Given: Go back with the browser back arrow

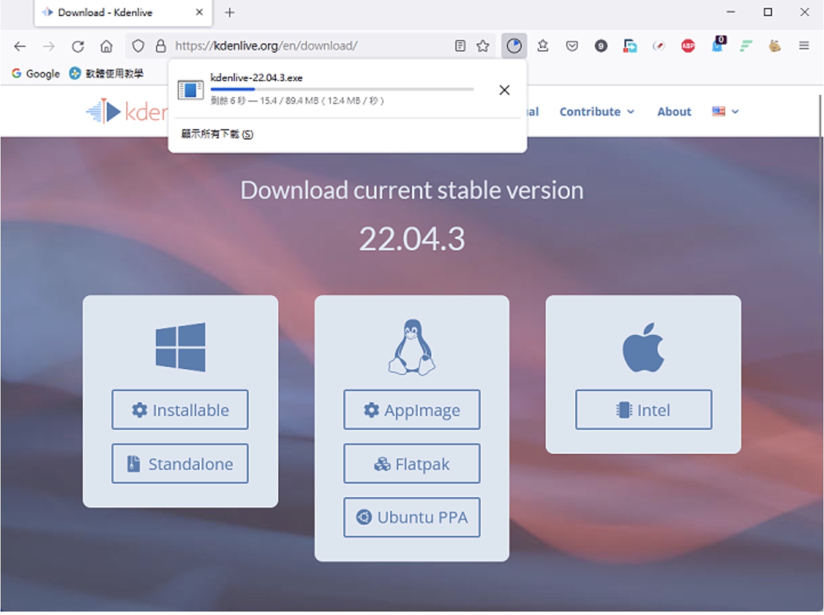Looking at the screenshot, I should [20, 46].
